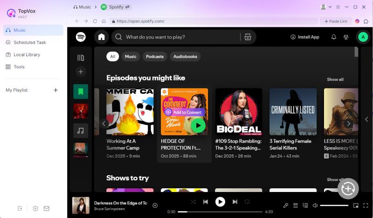Open the music note playlist tile

[81, 131]
